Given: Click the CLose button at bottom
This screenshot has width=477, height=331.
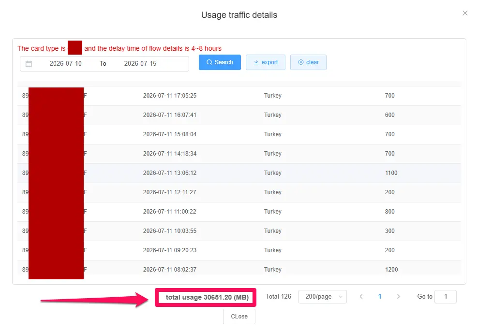Looking at the screenshot, I should [239, 317].
